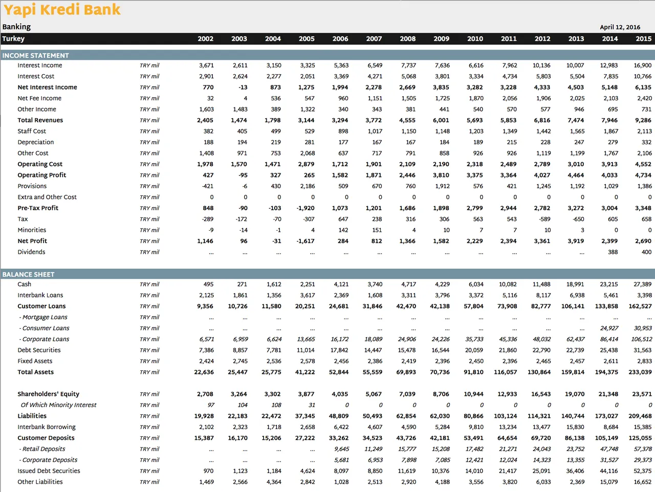Select the Of Which Minority Interest label
The width and height of the screenshot is (655, 492).
click(x=58, y=405)
